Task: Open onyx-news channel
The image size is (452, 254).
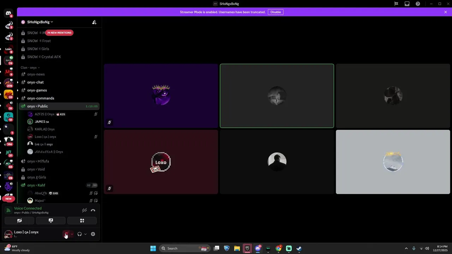Action: [x=59, y=74]
